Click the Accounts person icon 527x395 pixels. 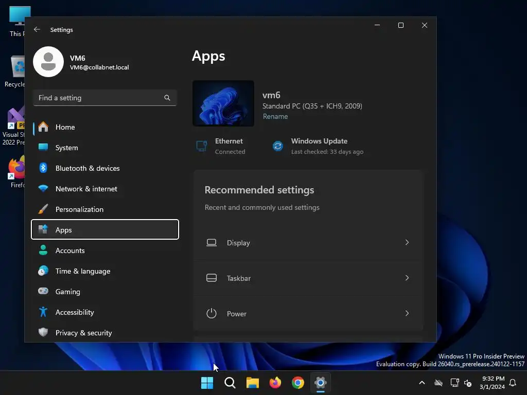pyautogui.click(x=43, y=250)
